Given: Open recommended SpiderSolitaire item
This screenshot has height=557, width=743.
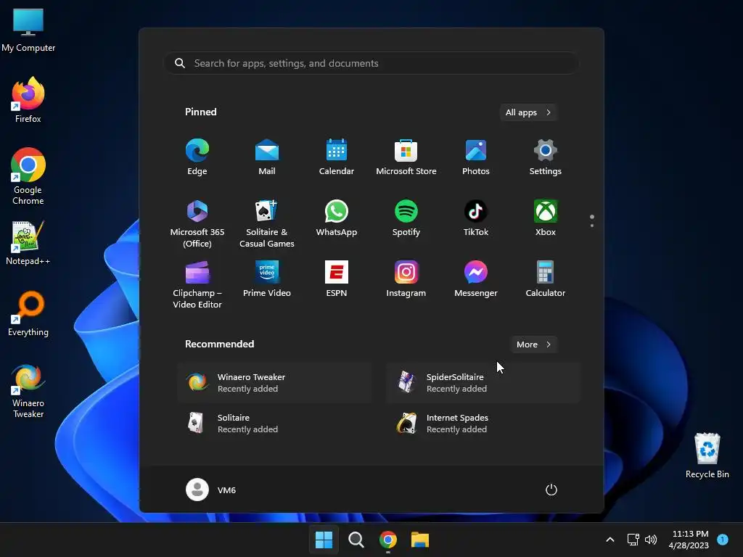Looking at the screenshot, I should click(483, 383).
